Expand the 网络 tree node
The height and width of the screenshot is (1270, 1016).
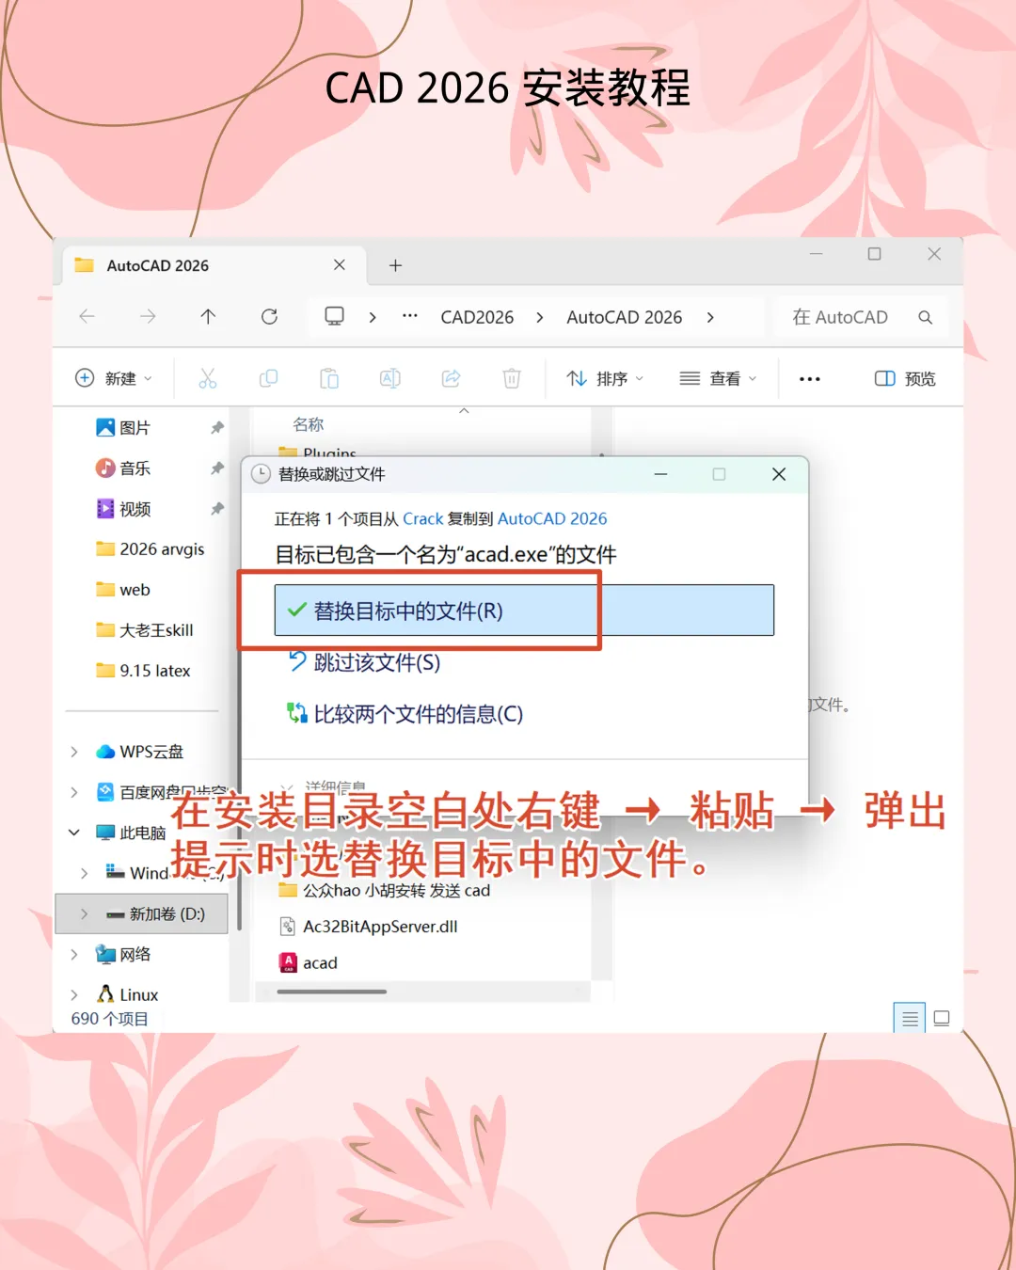point(74,954)
